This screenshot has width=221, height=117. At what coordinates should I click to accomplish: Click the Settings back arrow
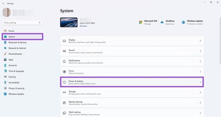[x=3, y=3]
